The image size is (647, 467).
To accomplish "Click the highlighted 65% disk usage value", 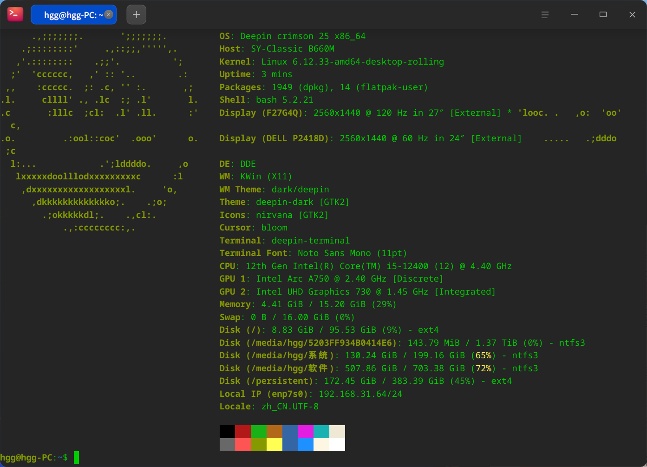I will click(484, 355).
